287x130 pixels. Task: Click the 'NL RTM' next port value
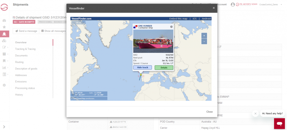(170, 58)
